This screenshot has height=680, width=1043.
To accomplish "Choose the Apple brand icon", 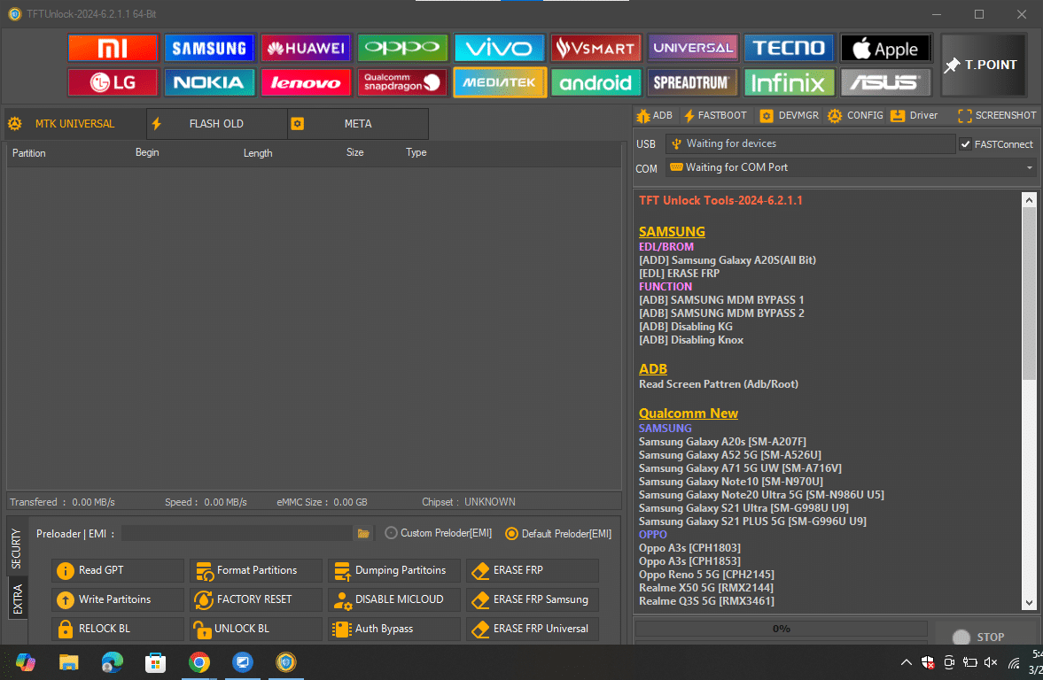I will 885,48.
